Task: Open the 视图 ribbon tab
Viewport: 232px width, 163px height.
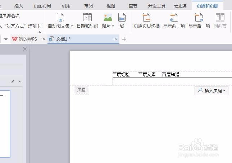Action: (111, 6)
